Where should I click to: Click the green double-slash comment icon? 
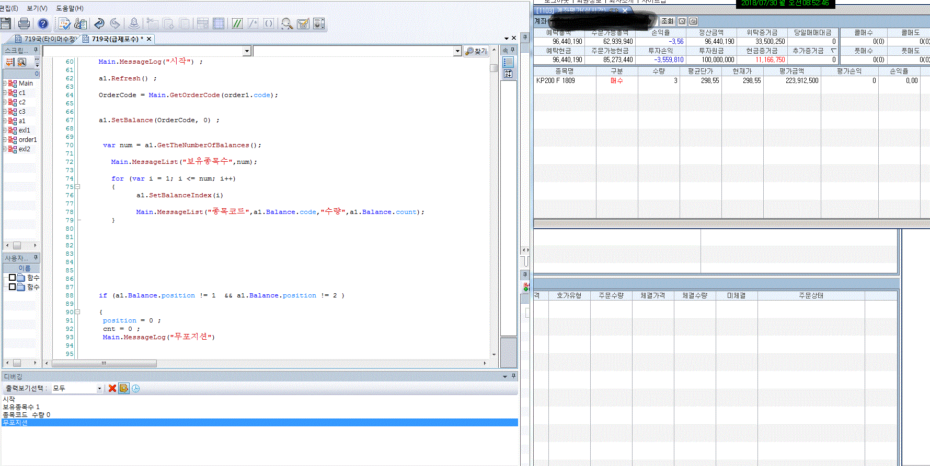[237, 23]
